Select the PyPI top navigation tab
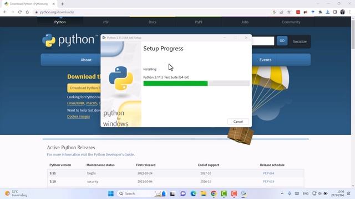 [x=199, y=22]
